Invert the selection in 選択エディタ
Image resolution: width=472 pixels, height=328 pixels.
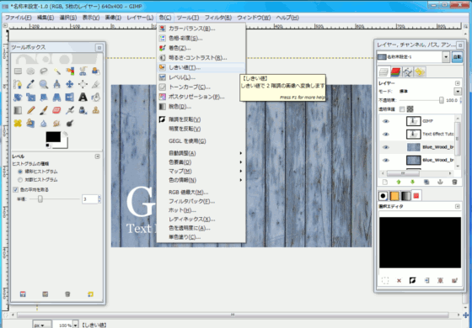pyautogui.click(x=412, y=281)
